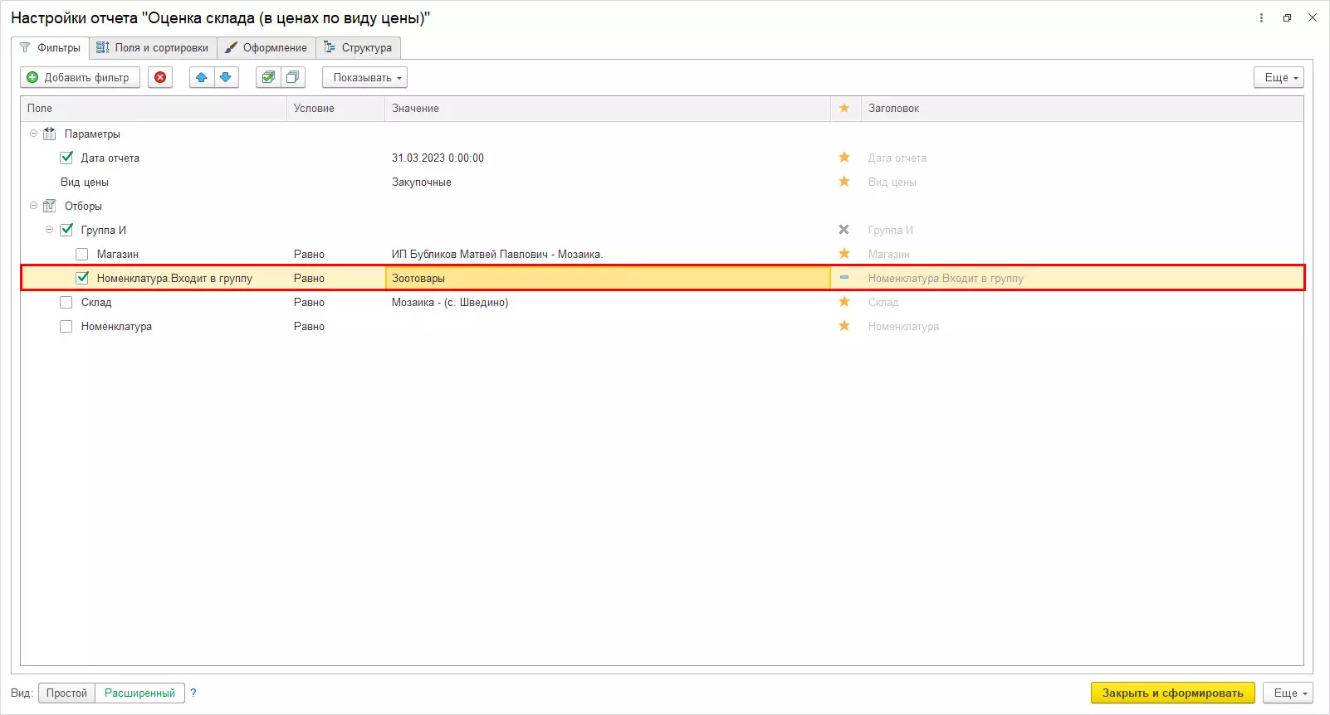
Task: Open the Структура tab
Action: pos(359,48)
